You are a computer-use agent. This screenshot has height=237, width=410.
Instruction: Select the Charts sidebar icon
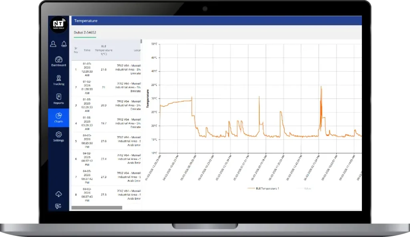pos(58,118)
